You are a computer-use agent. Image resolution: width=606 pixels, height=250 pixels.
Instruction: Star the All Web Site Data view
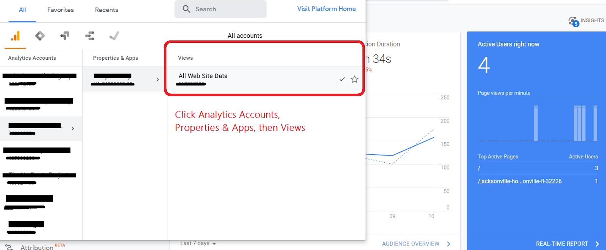coord(355,79)
